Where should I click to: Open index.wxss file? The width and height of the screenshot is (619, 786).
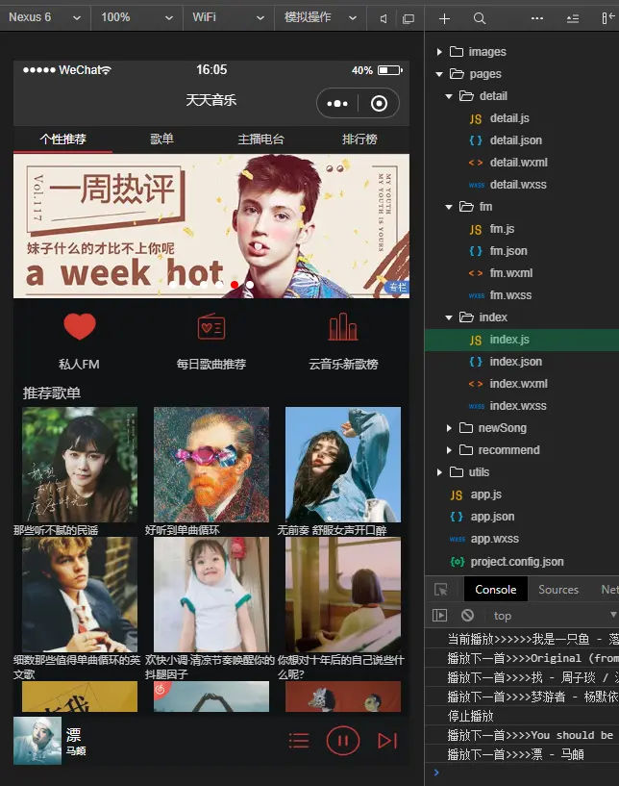[x=518, y=406]
